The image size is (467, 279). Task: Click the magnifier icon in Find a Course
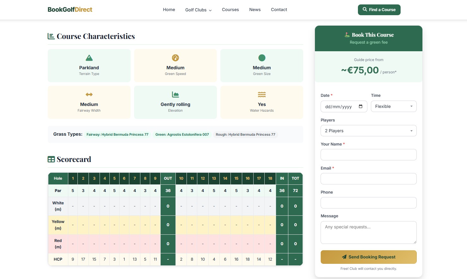click(364, 9)
